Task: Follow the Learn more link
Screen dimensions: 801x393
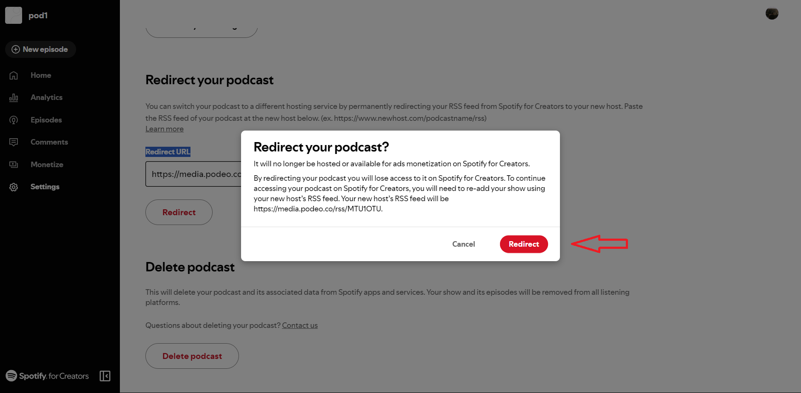Action: click(165, 129)
